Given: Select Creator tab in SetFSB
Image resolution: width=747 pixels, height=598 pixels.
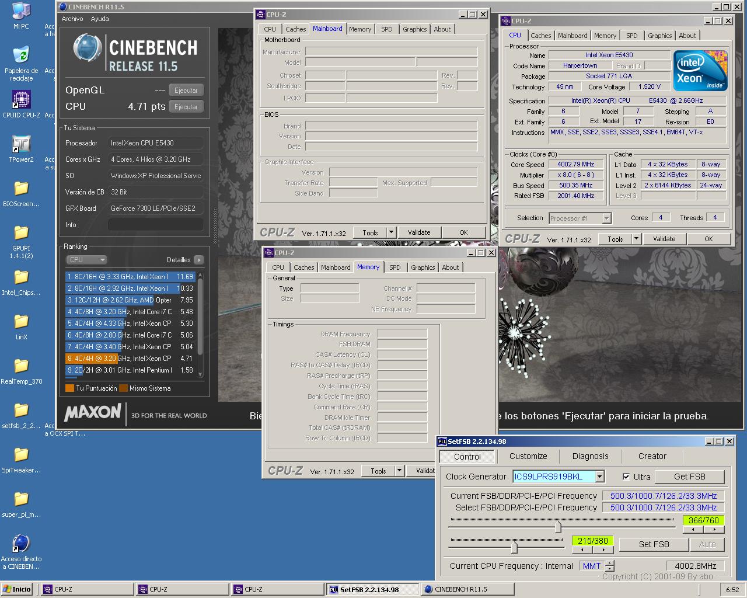Looking at the screenshot, I should [652, 457].
